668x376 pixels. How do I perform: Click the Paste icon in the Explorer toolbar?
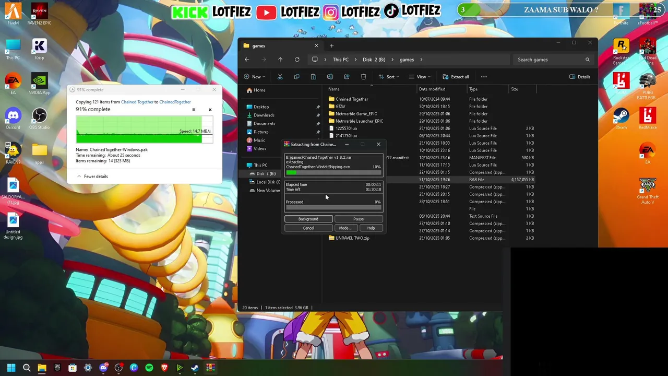(x=313, y=77)
